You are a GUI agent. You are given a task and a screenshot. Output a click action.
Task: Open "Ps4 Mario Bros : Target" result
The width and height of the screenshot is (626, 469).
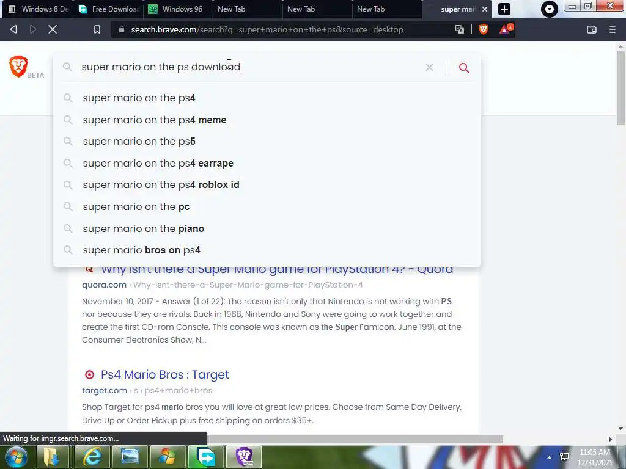[x=165, y=374]
